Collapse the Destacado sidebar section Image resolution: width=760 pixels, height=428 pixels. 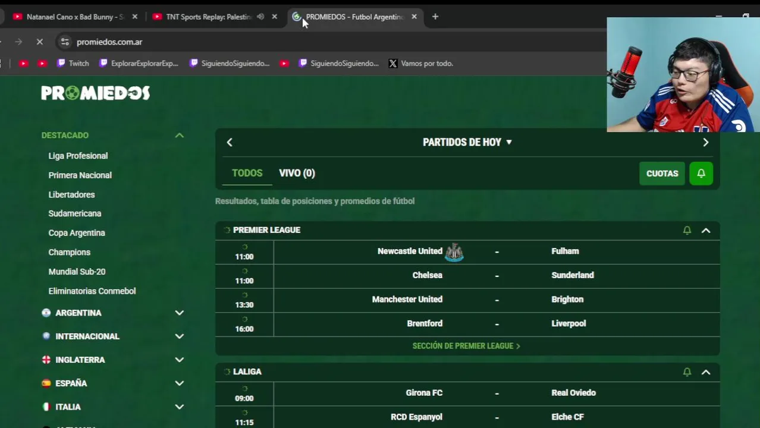coord(179,136)
